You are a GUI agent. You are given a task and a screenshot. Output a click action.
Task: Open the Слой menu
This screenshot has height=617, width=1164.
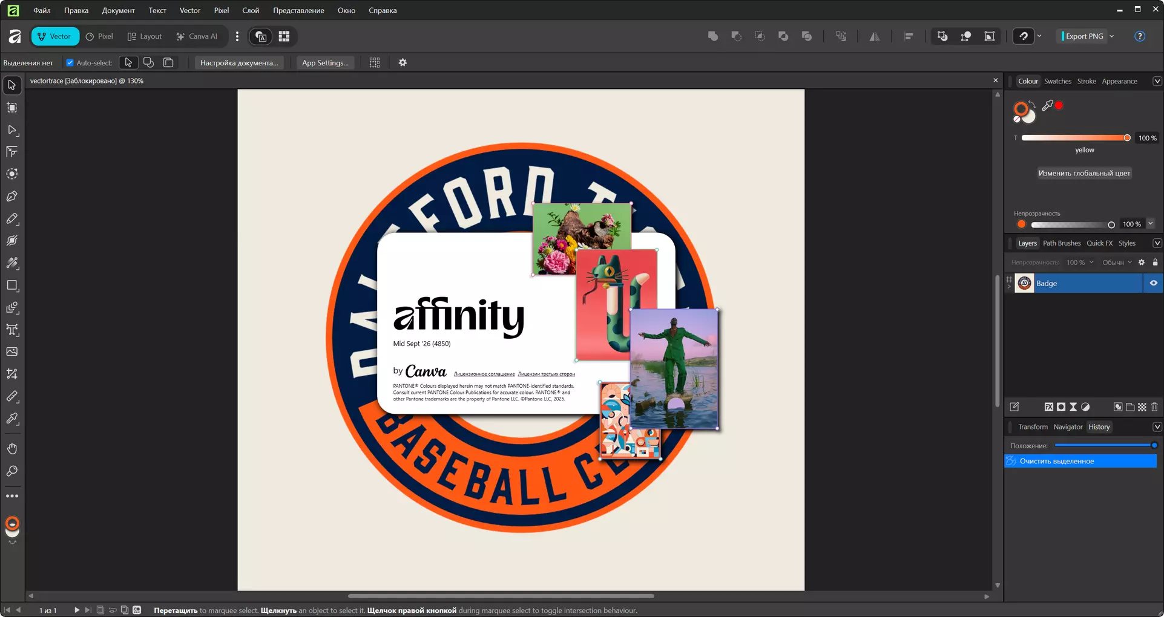251,10
